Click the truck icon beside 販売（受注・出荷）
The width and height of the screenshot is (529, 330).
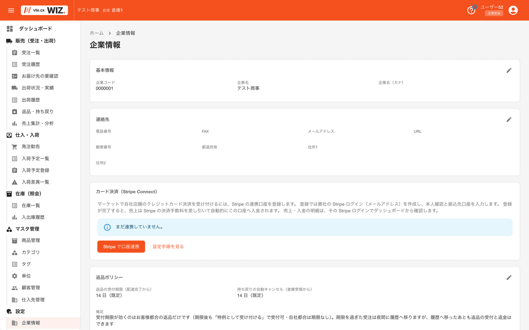pyautogui.click(x=9, y=41)
